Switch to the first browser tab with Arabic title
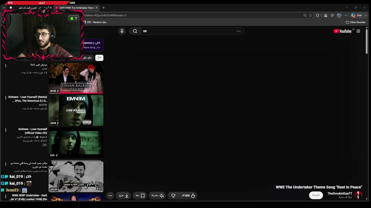 click(30, 8)
